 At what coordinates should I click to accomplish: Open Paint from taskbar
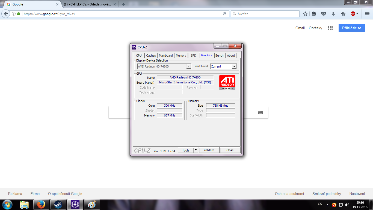pyautogui.click(x=92, y=205)
